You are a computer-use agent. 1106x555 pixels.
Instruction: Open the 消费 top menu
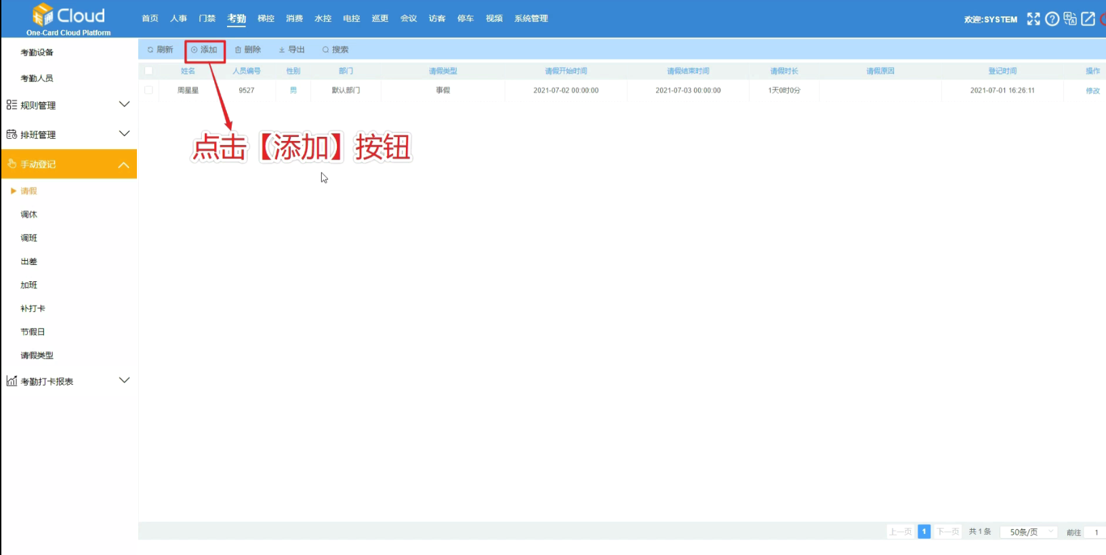tap(295, 18)
